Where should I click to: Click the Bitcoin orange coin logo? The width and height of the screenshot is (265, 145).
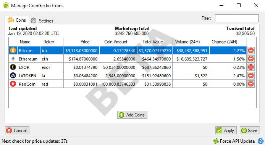click(13, 50)
